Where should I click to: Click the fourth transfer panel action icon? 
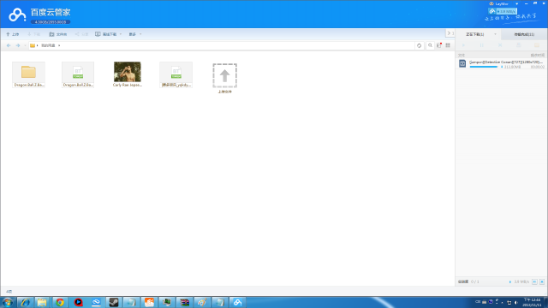pos(519,45)
